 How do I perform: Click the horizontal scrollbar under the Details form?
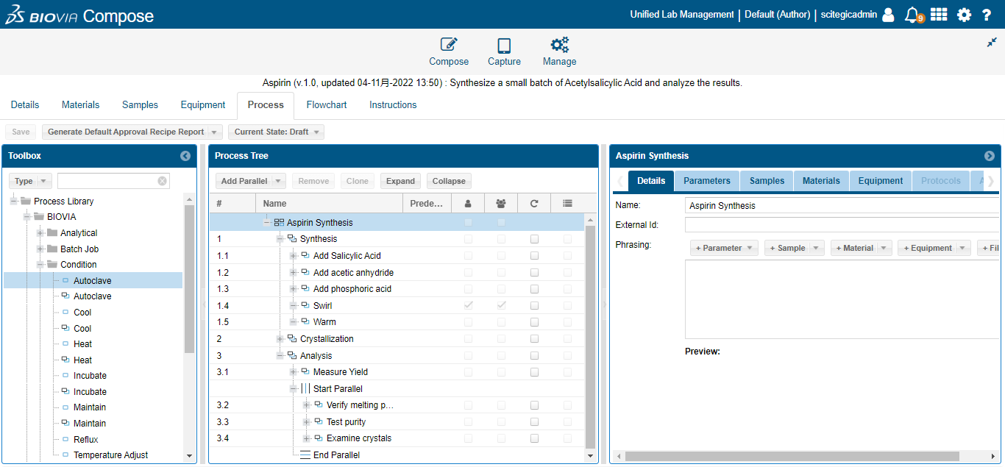792,456
